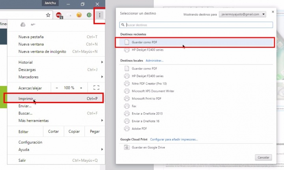Choose Buscar... menu item
This screenshot has height=170, width=284.
(56, 113)
